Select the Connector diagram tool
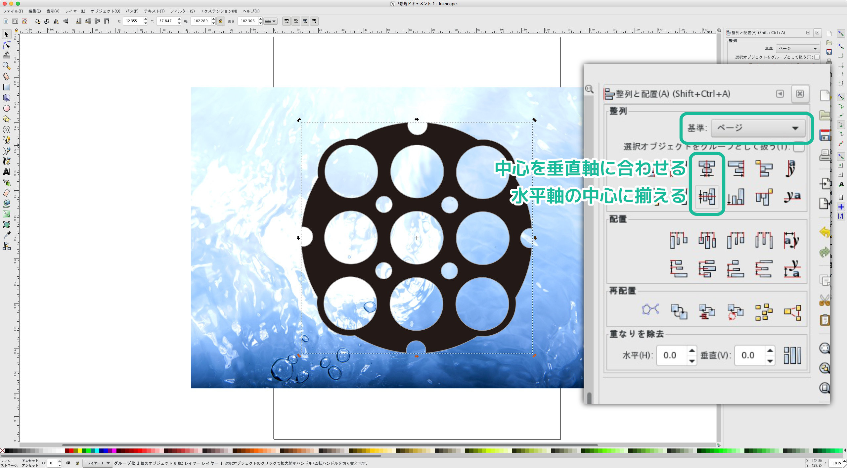Viewport: 847px width, 468px height. click(x=6, y=246)
